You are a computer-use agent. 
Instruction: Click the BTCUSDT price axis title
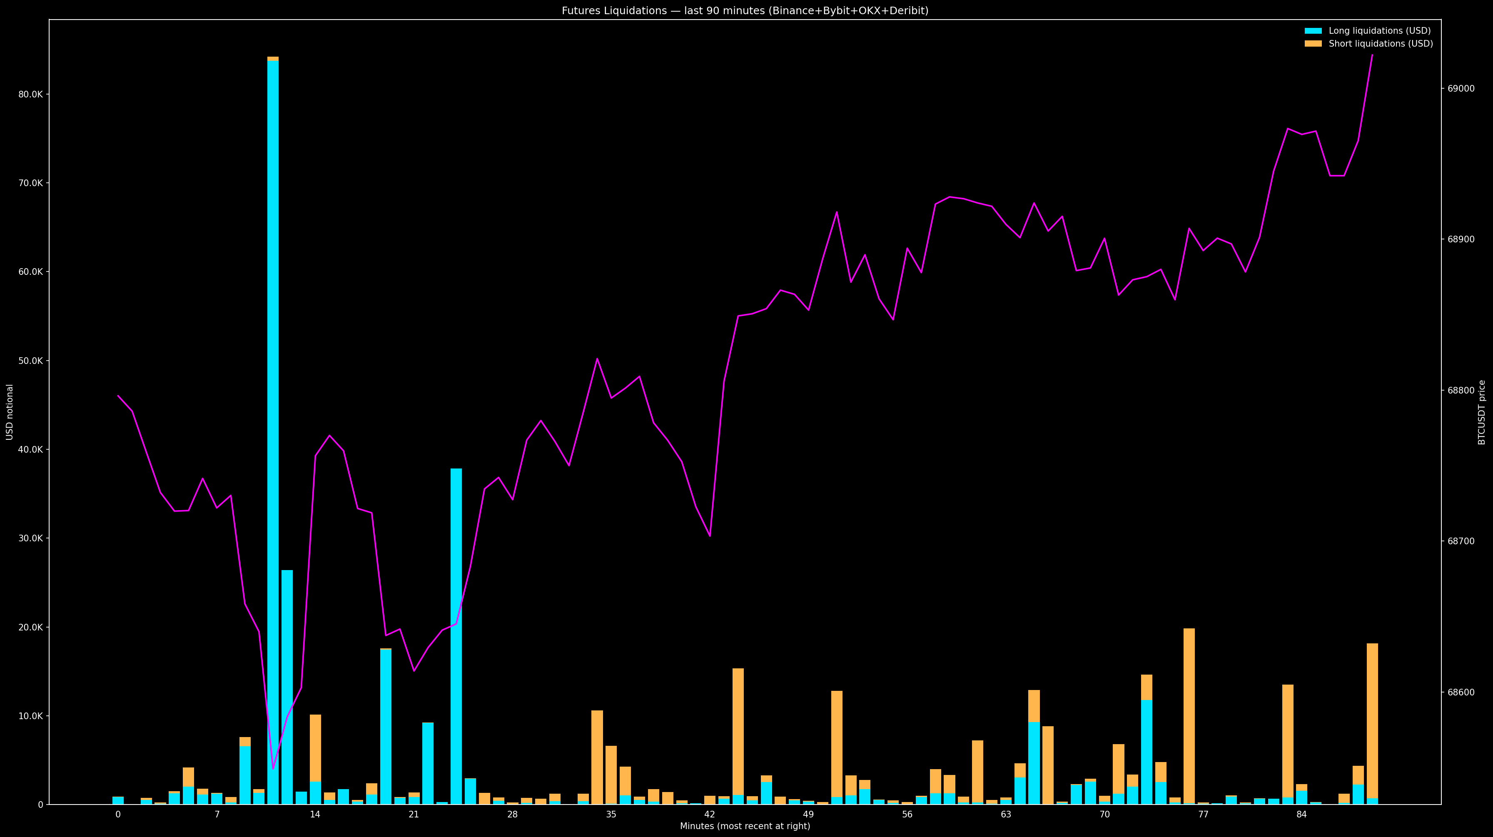click(1482, 412)
